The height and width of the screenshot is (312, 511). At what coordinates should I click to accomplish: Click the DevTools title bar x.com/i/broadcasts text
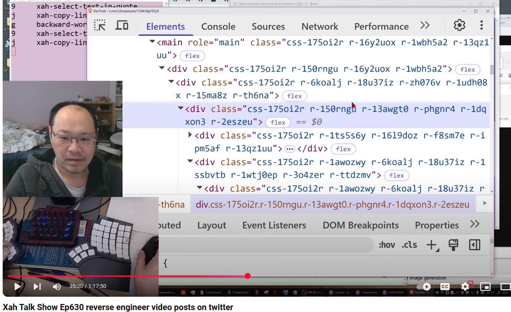126,11
